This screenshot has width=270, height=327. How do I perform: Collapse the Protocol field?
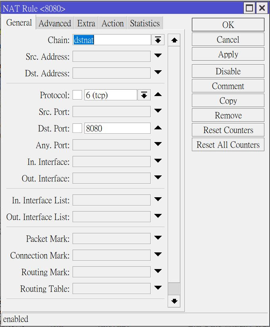click(x=158, y=94)
